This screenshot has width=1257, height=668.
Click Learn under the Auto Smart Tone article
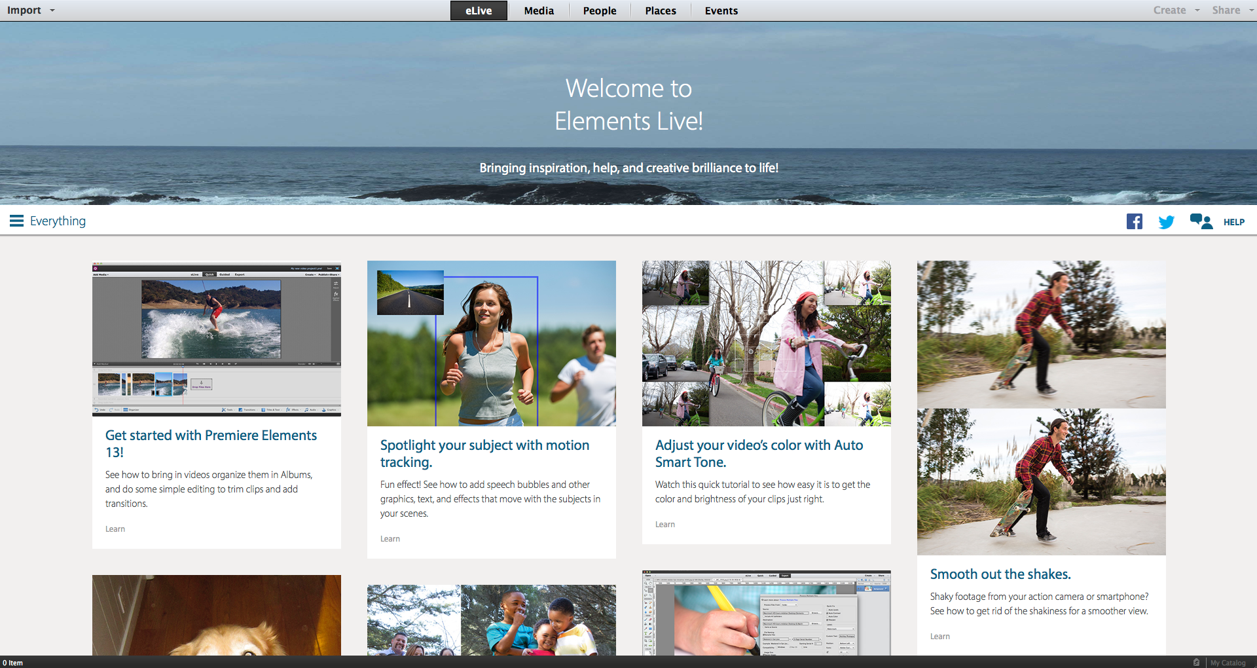pos(665,525)
